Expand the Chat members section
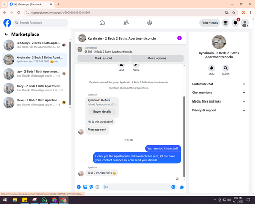This screenshot has width=255, height=204. click(219, 93)
